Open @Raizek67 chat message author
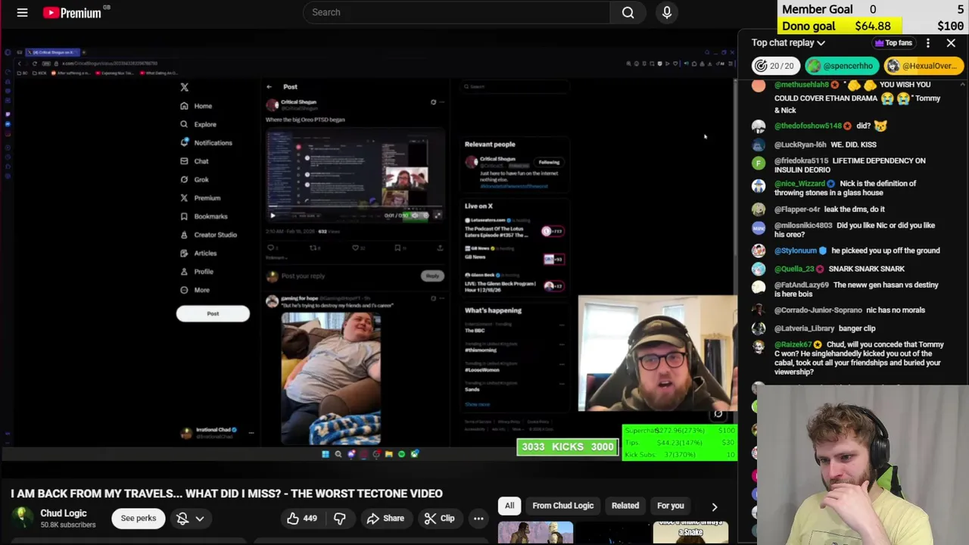This screenshot has height=545, width=969. click(x=793, y=344)
